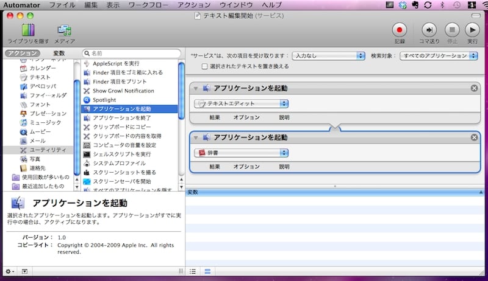This screenshot has width=488, height=281.
Task: Open the 入力なし service input dropdown
Action: click(328, 56)
